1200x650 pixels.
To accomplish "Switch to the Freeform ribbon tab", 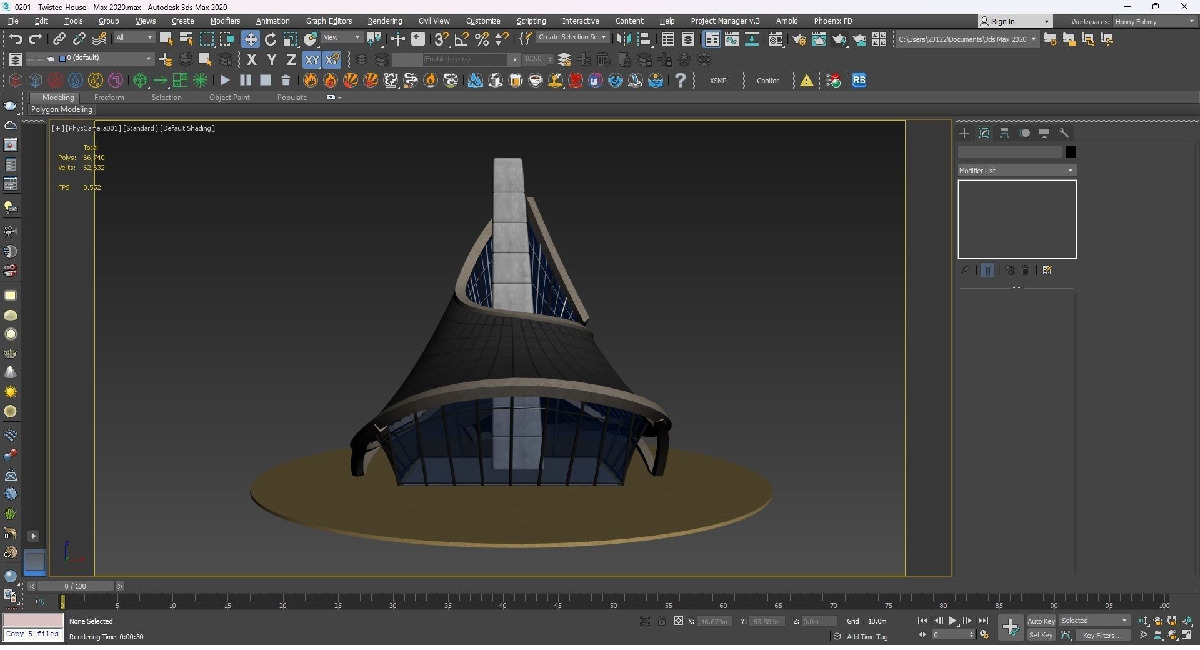I will [x=109, y=97].
